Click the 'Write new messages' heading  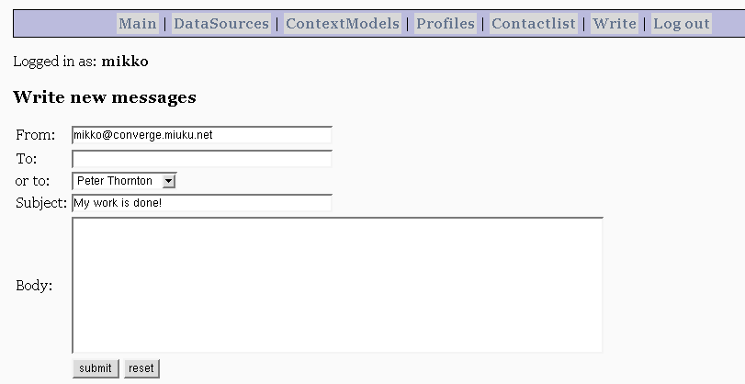click(x=105, y=97)
